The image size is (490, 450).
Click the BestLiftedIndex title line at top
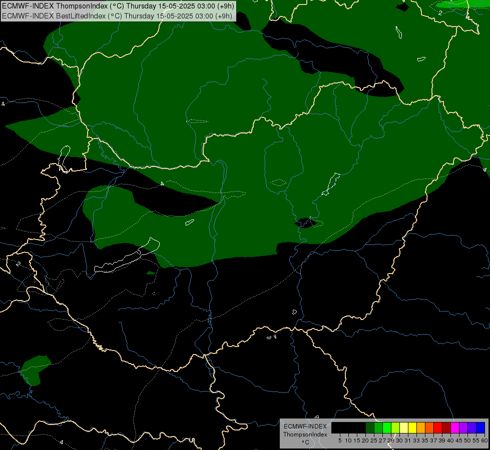tap(117, 16)
